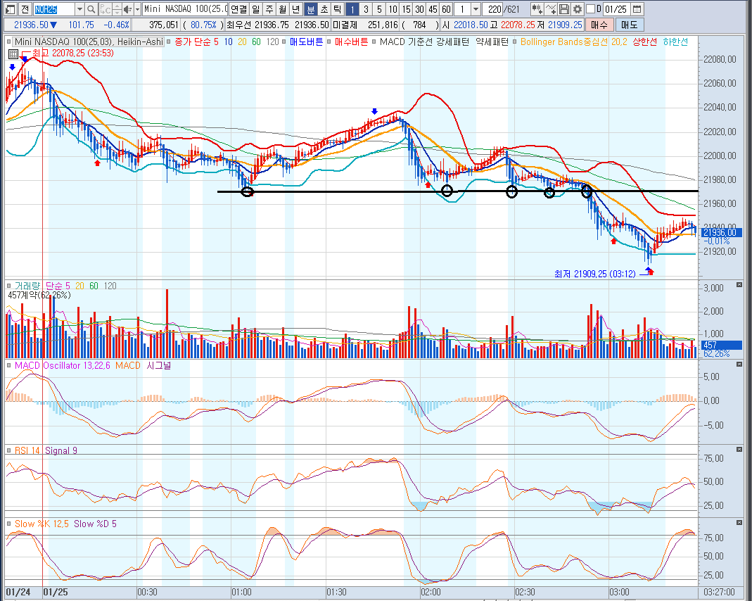This screenshot has height=601, width=752.
Task: Click the marker square before 매수버튼 legend
Action: pyautogui.click(x=329, y=42)
